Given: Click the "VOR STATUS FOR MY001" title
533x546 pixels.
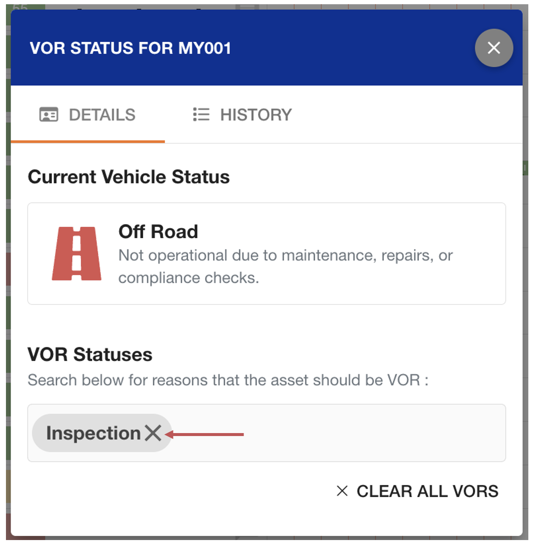Looking at the screenshot, I should click(x=130, y=48).
